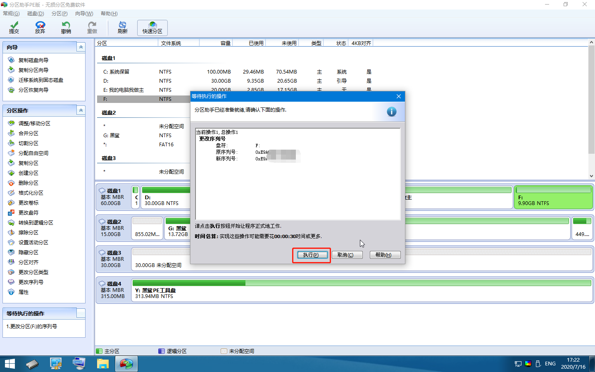The width and height of the screenshot is (595, 372).
Task: Select the G: 黑鲨 list row
Action: 143,136
